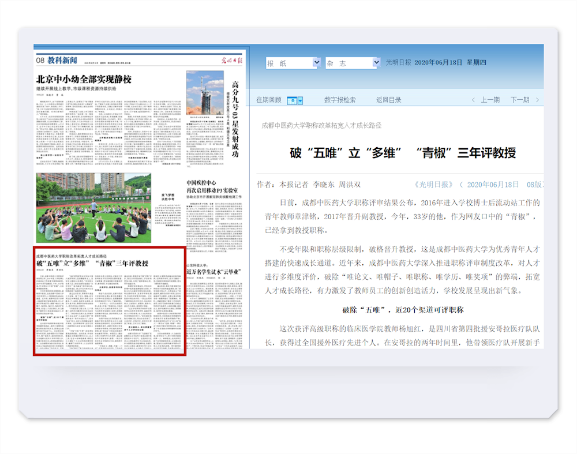The width and height of the screenshot is (577, 454).
Task: Open the 中国疾控中心再次启用移动P3实验室 article
Action: 212,186
